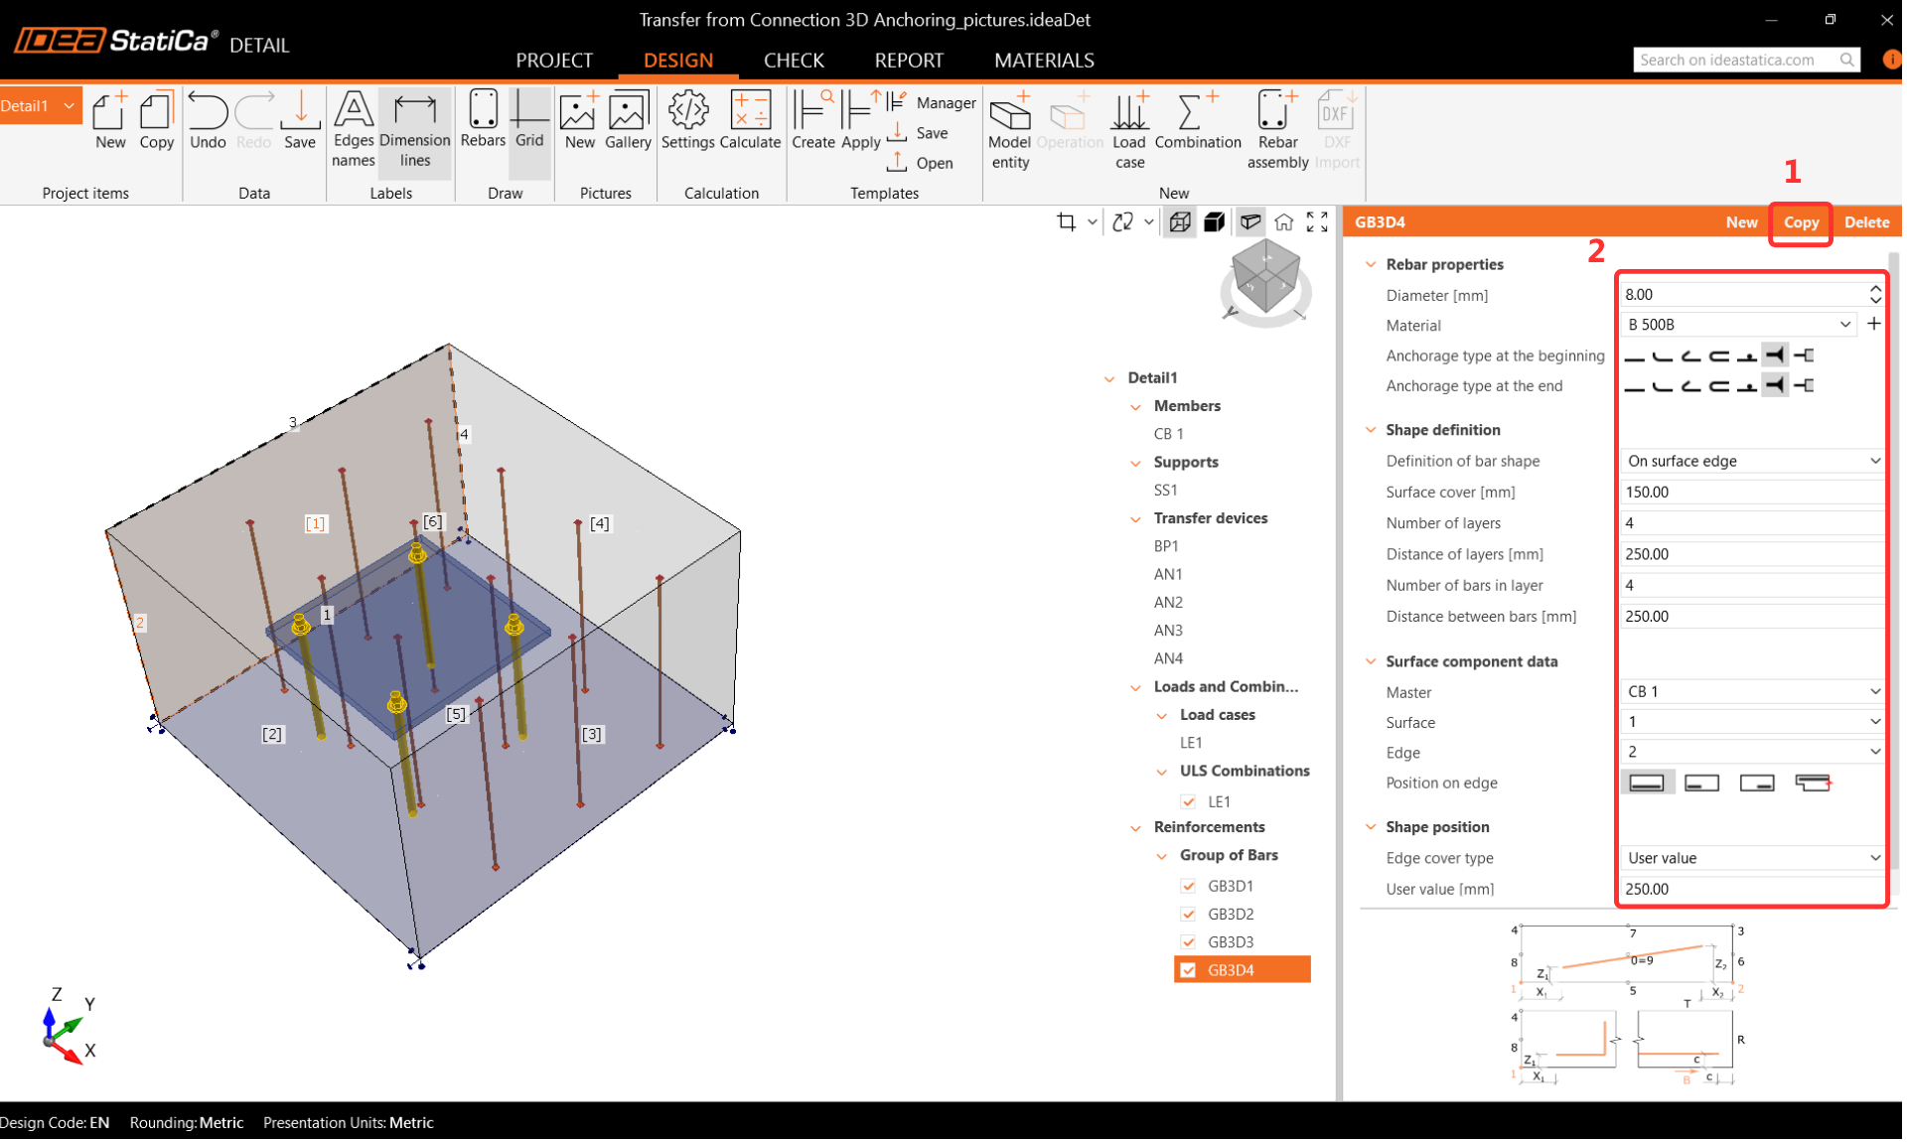The width and height of the screenshot is (1907, 1142).
Task: Select AN2 anchor in the tree
Action: pyautogui.click(x=1168, y=602)
